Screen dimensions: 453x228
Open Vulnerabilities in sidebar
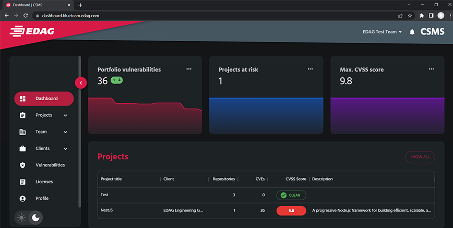pos(44,165)
